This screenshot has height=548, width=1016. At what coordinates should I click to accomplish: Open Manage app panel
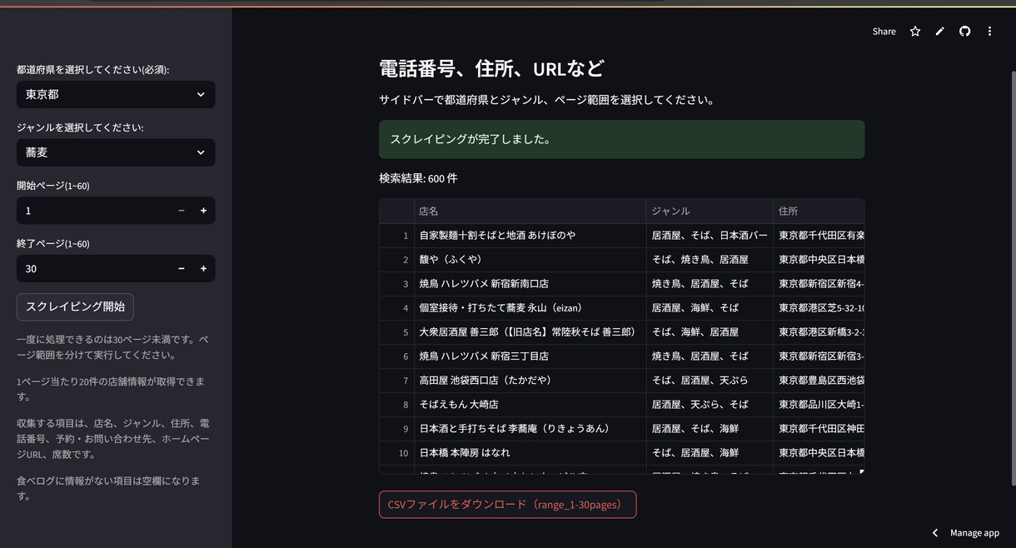click(x=974, y=533)
